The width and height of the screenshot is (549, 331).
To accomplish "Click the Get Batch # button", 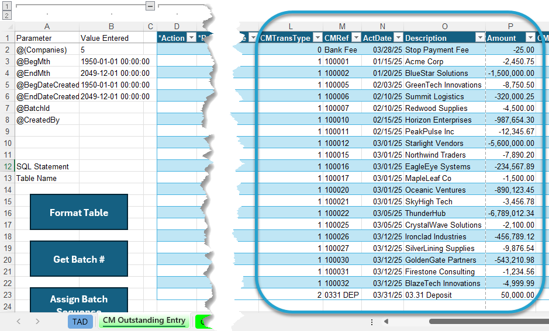I will (79, 259).
